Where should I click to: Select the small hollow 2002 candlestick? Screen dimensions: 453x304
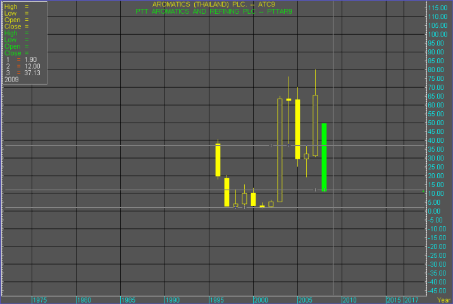pyautogui.click(x=271, y=204)
